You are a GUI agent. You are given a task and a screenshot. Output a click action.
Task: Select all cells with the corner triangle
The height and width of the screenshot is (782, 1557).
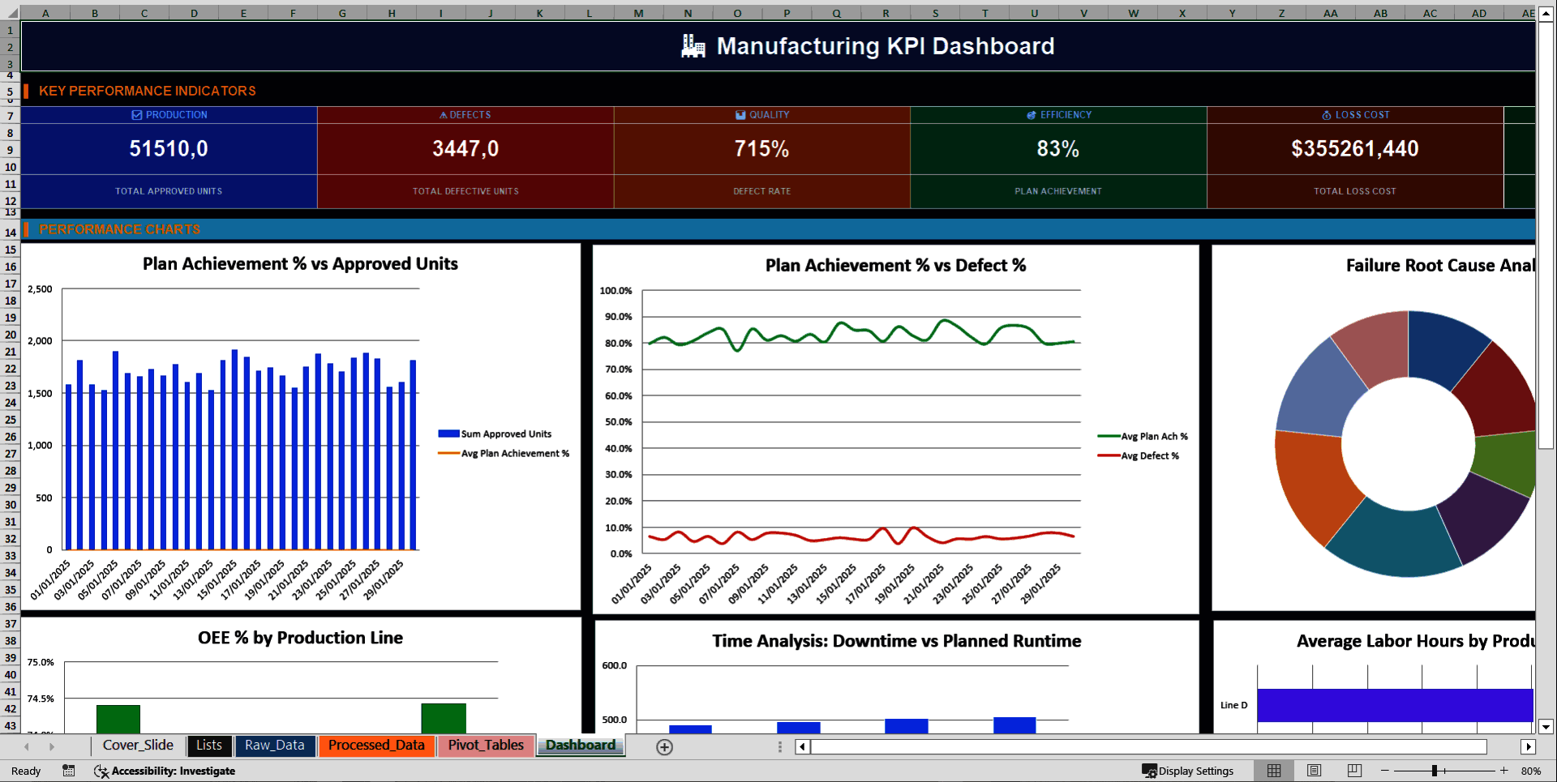[x=11, y=12]
